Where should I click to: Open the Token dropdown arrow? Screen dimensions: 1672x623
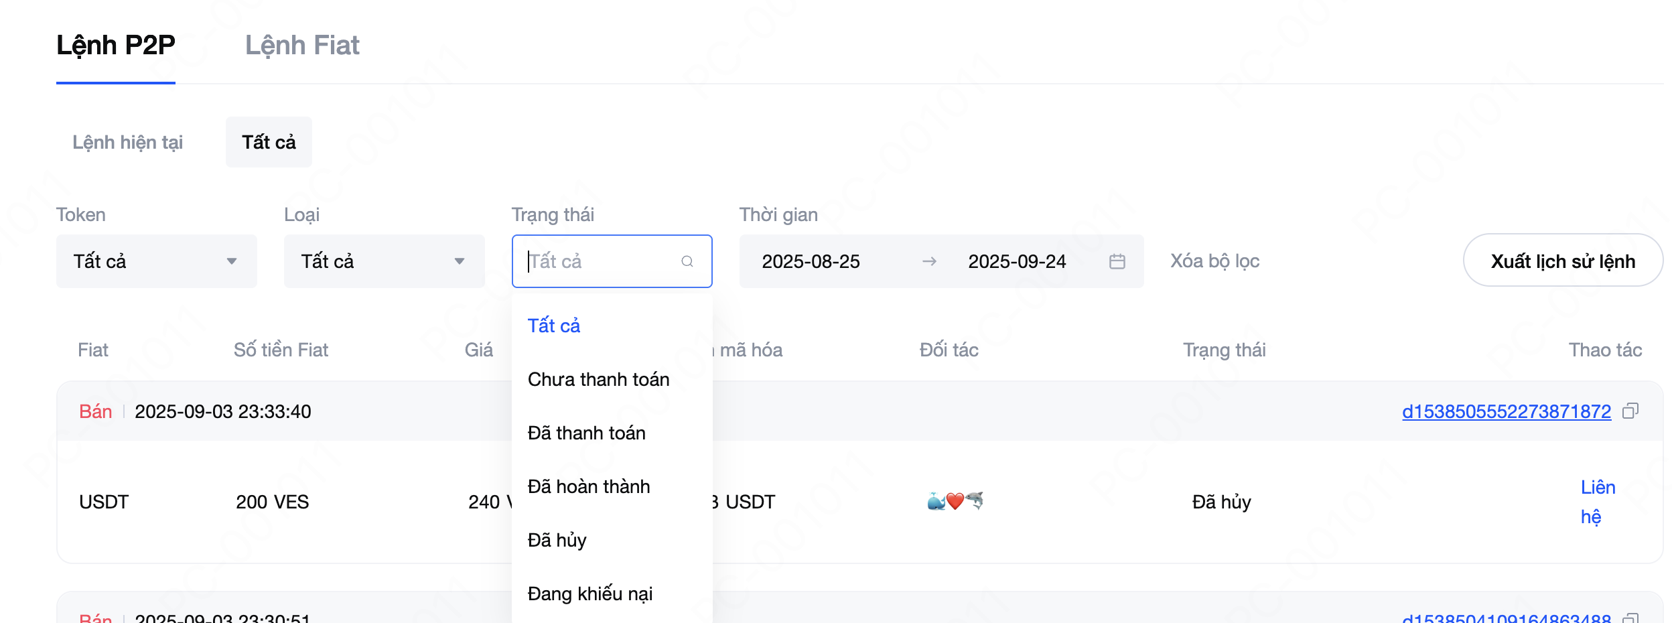[232, 261]
